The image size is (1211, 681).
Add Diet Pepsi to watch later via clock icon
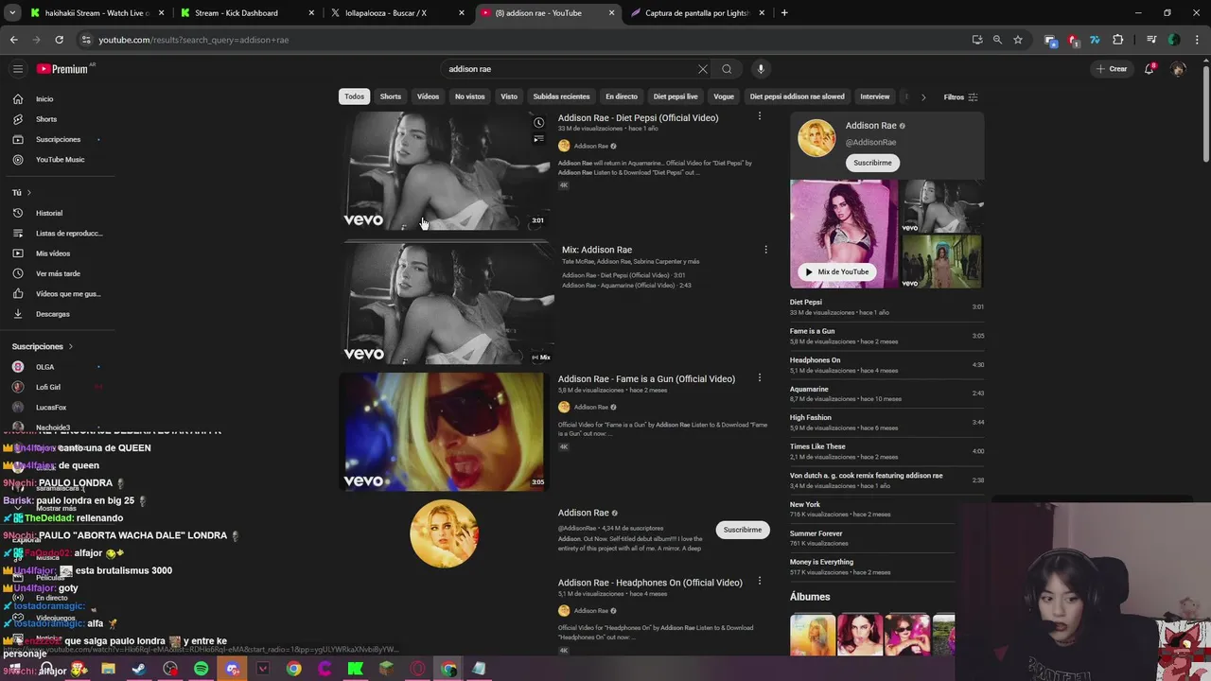[x=538, y=123]
